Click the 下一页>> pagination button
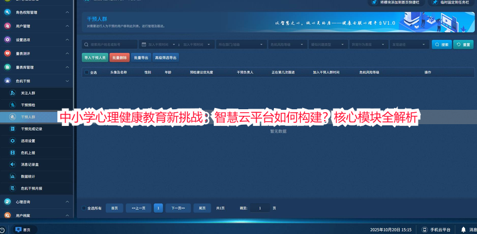Viewport: 477px width, 234px height. click(178, 208)
